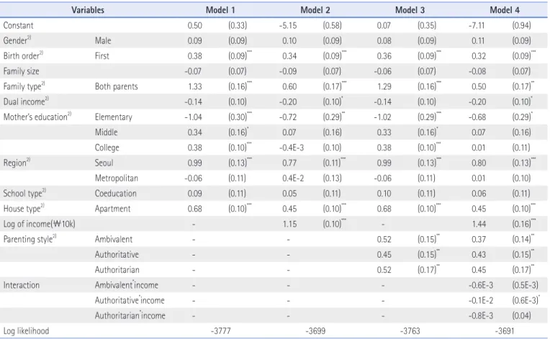
Task: Select the 'Region' row label
Action: tap(17, 163)
